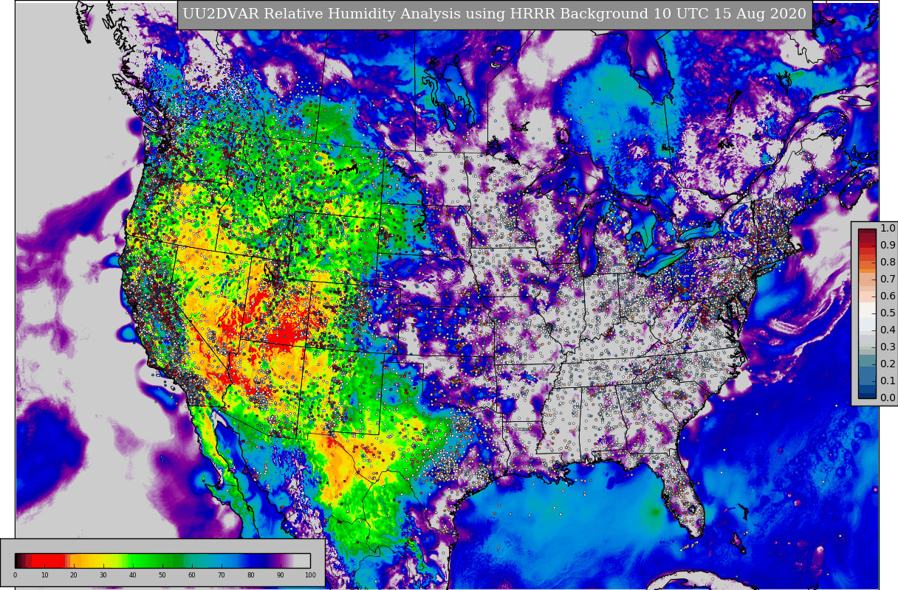Click the 90 label on humidity colorbar
The height and width of the screenshot is (590, 898).
coord(281,575)
